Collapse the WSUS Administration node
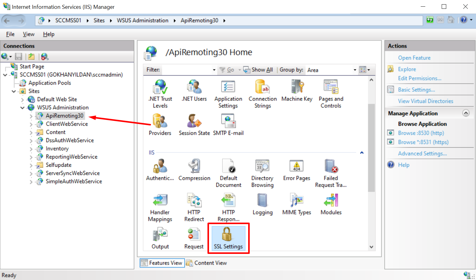This screenshot has height=280, width=476. [x=22, y=108]
